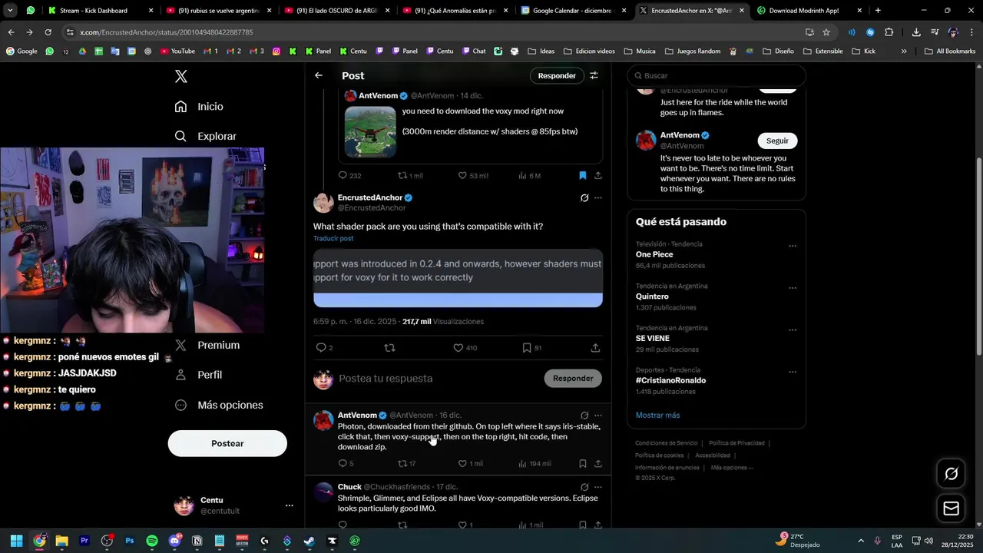Click Grok icon on AntVenom's reply
983x553 pixels.
point(584,416)
